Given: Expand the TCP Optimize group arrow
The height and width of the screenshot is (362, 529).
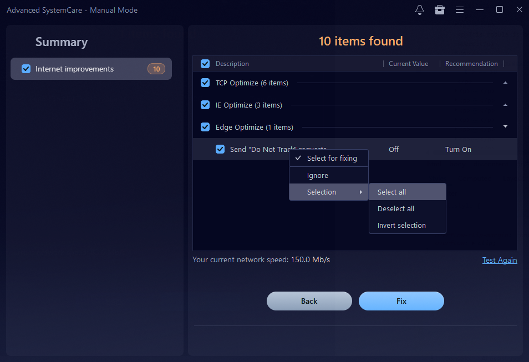Looking at the screenshot, I should tap(505, 83).
